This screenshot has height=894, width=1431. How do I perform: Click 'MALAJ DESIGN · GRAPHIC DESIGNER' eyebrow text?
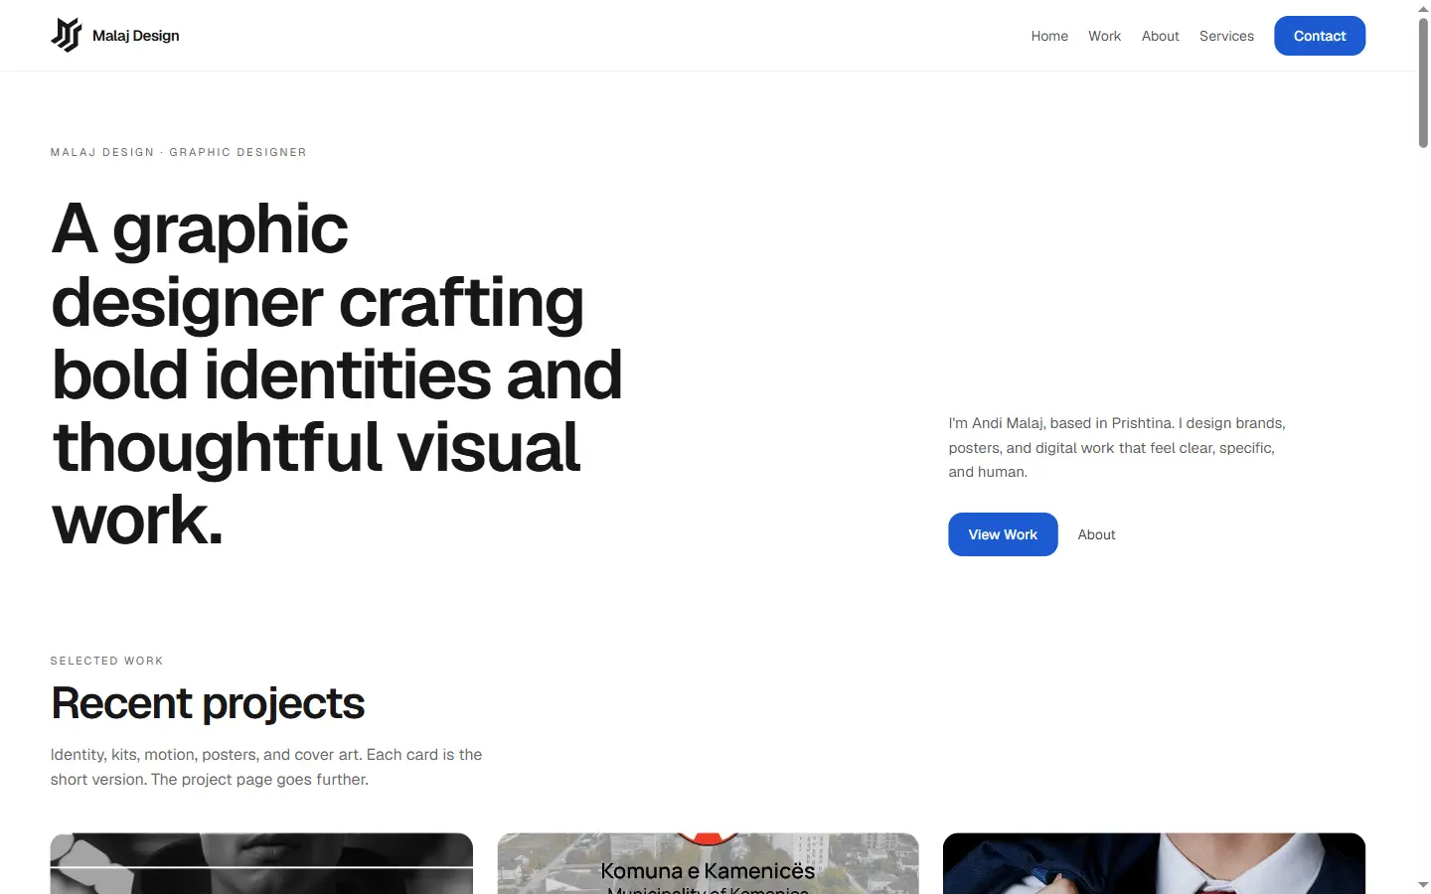[179, 152]
